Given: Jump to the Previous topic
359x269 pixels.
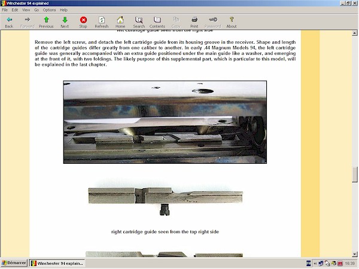Looking at the screenshot, I should pos(46,22).
